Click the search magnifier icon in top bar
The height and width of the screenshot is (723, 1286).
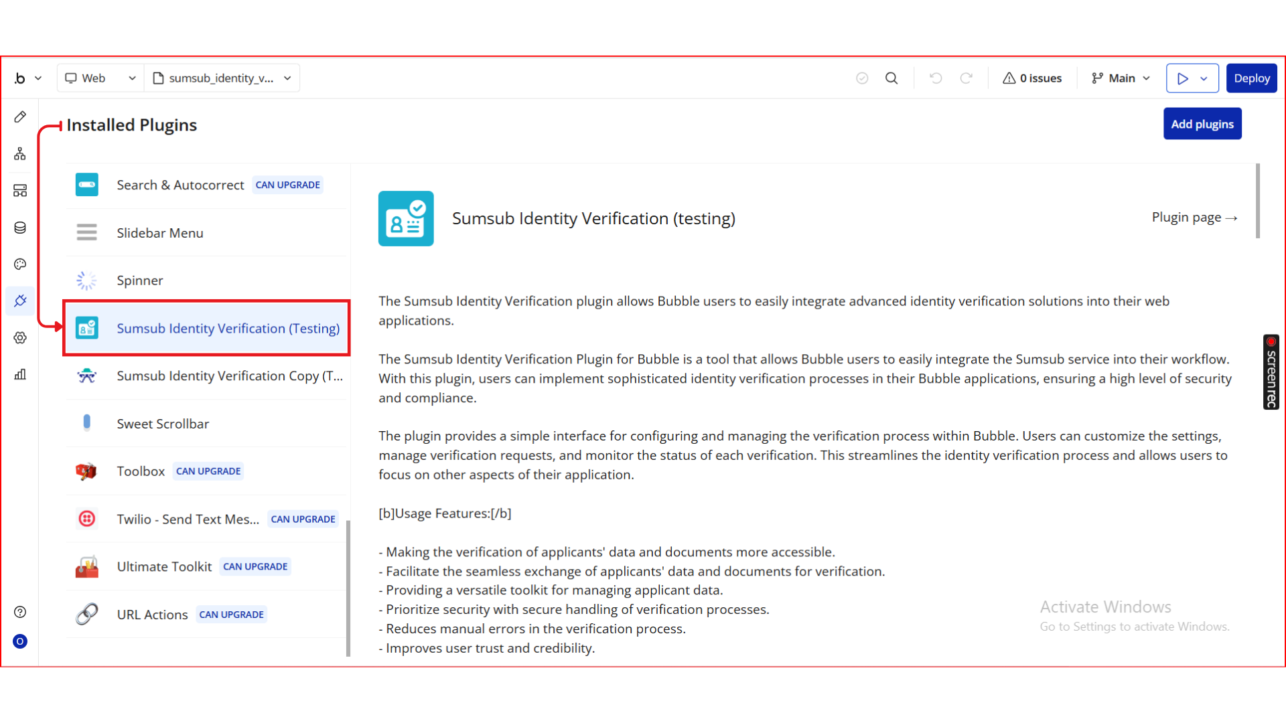891,78
